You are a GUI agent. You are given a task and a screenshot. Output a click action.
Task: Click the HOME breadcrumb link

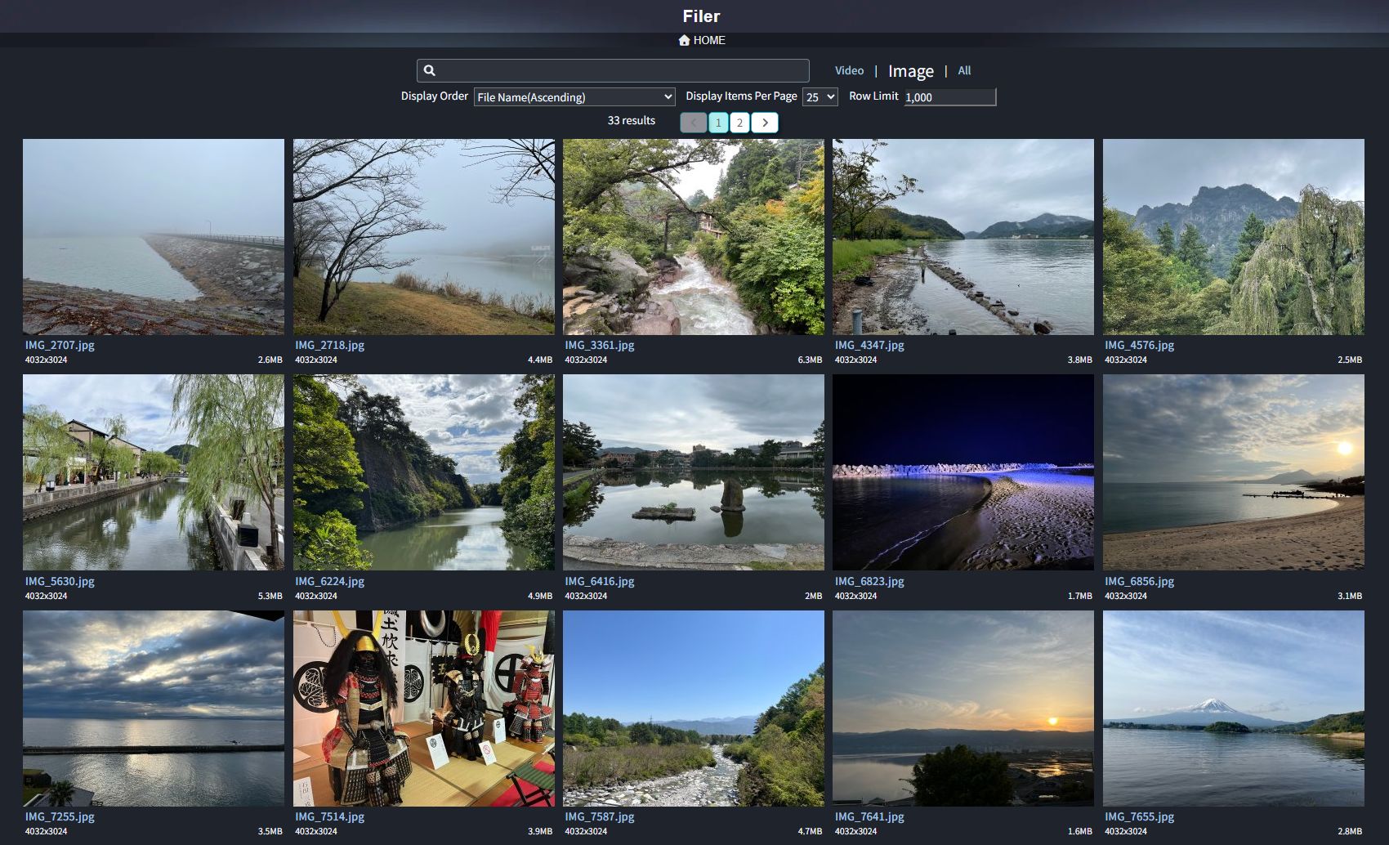tap(708, 40)
